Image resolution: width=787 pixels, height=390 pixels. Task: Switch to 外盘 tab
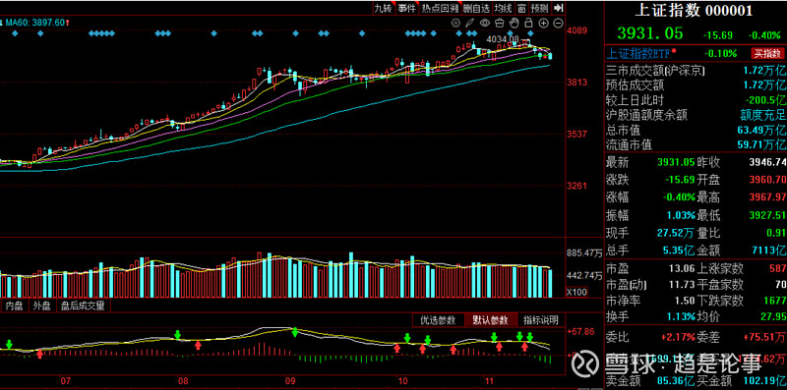[41, 306]
